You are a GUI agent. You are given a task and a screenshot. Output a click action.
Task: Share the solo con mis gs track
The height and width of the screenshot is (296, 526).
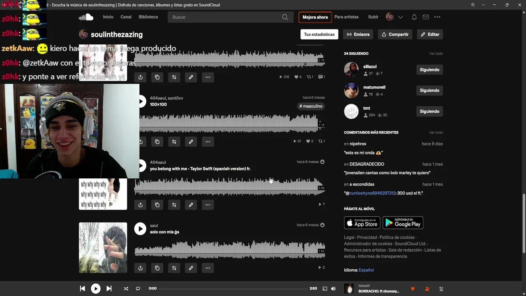click(x=140, y=268)
